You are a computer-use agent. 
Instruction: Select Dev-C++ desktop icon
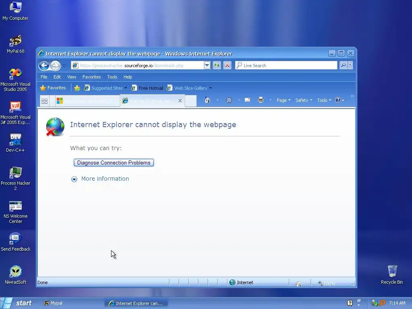[15, 143]
